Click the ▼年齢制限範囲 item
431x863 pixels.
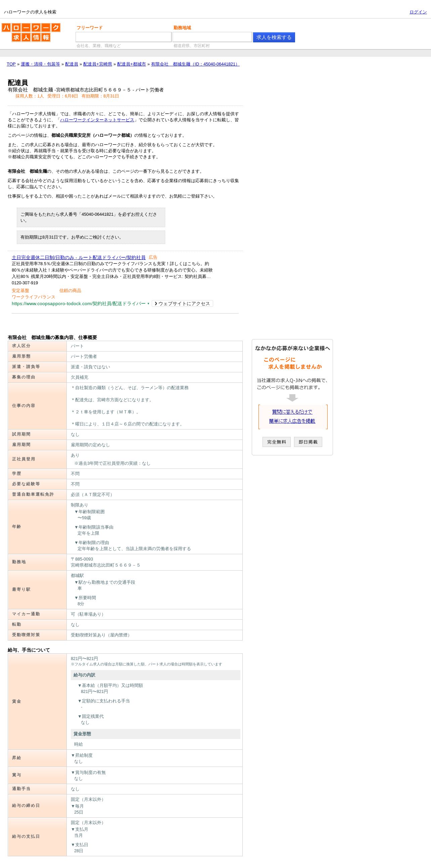coord(89,512)
